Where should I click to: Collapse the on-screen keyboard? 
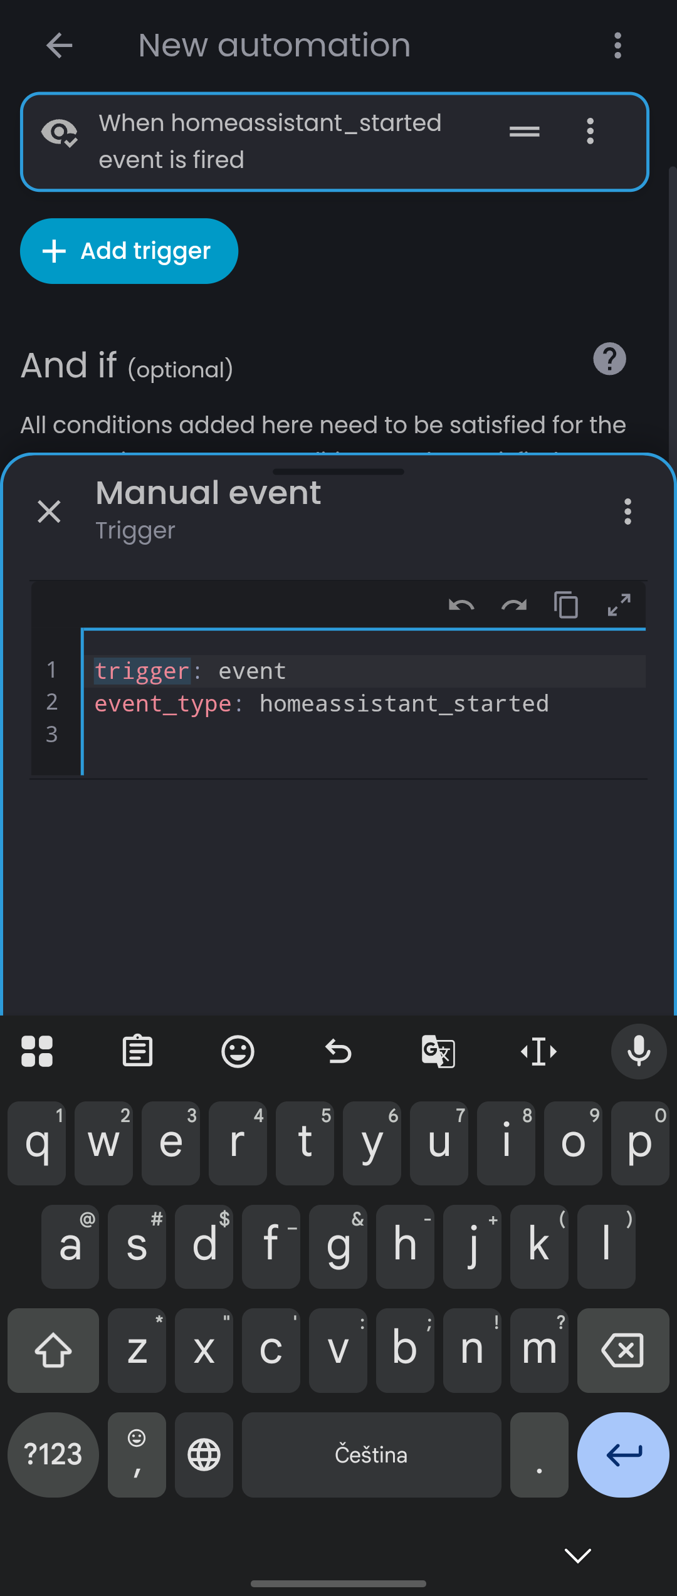577,1555
